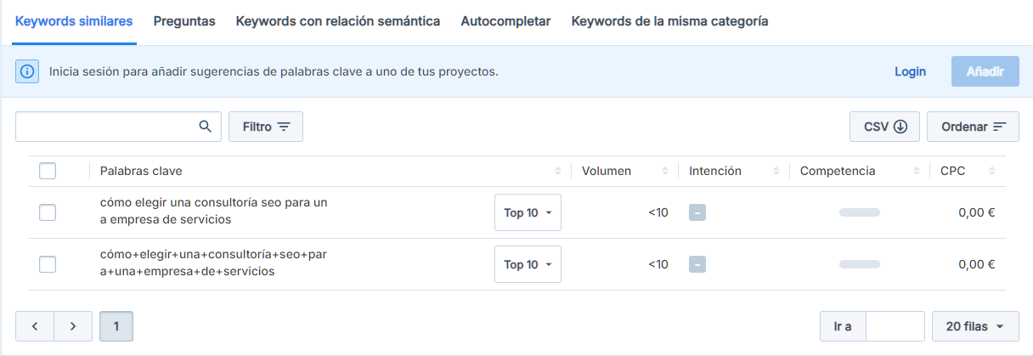
Task: Click the Filtro button
Action: tap(266, 127)
